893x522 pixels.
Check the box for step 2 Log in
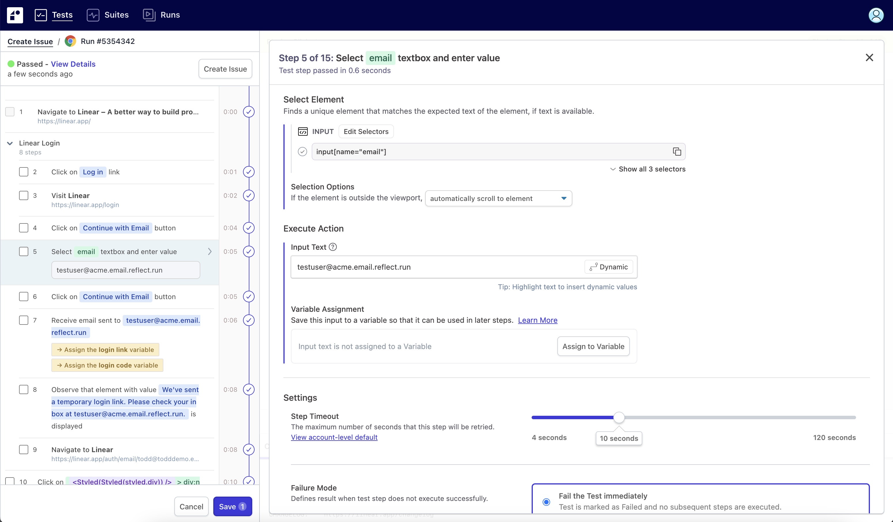pos(23,172)
